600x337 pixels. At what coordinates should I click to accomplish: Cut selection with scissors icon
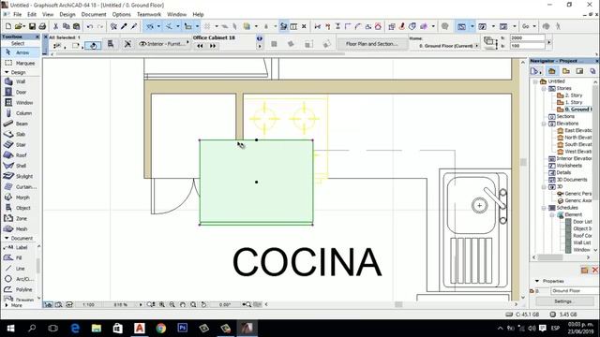(55, 26)
